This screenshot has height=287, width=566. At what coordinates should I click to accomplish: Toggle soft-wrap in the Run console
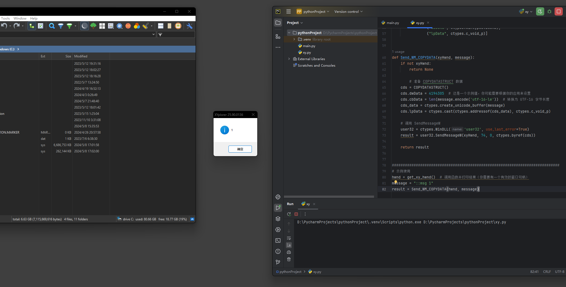(x=289, y=238)
